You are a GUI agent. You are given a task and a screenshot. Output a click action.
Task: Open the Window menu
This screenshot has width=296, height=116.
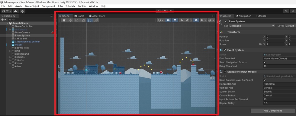(93, 6)
